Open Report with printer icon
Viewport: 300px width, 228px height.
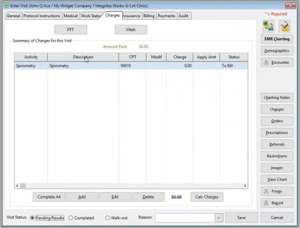coord(277,203)
